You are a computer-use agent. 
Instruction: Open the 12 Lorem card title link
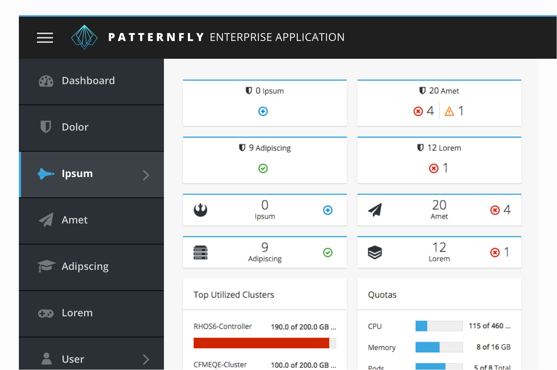[444, 148]
